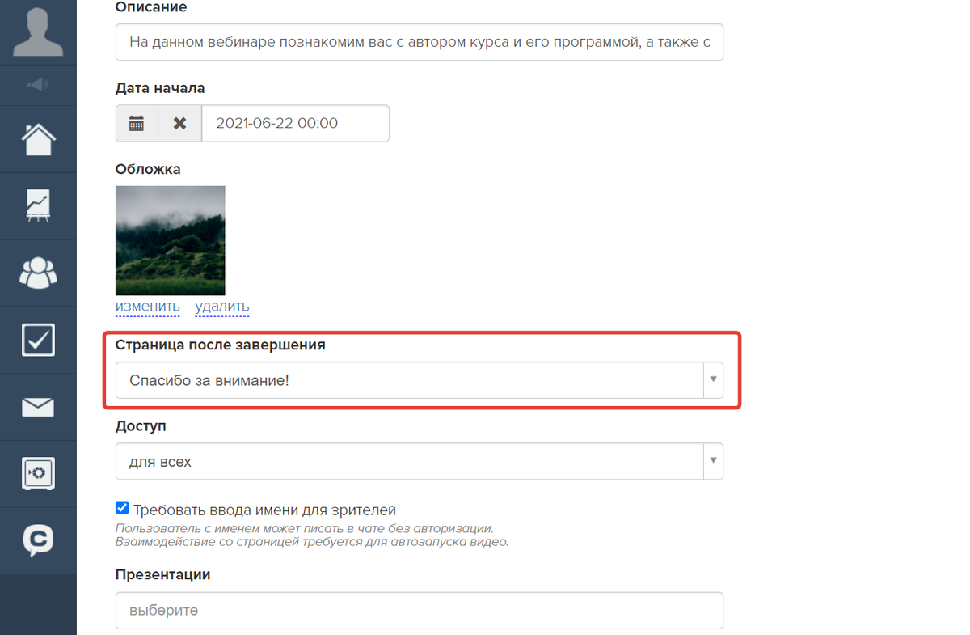Open the users group icon in sidebar
970x635 pixels.
[x=38, y=273]
